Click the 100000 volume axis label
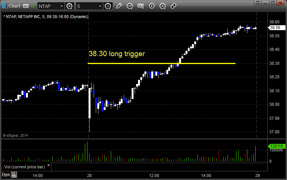The height and width of the screenshot is (180, 287). (276, 150)
